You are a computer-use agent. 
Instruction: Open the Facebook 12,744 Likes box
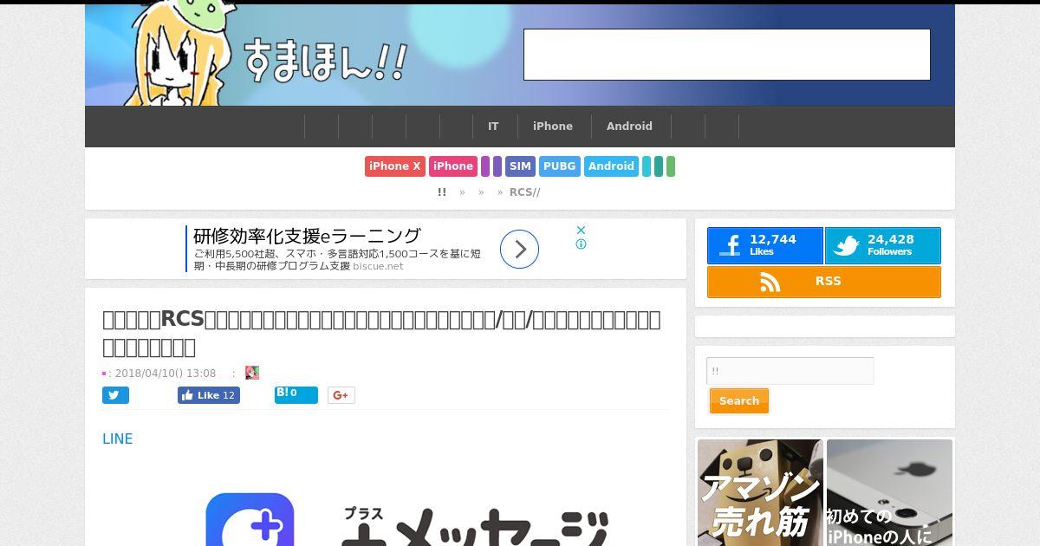tap(764, 245)
